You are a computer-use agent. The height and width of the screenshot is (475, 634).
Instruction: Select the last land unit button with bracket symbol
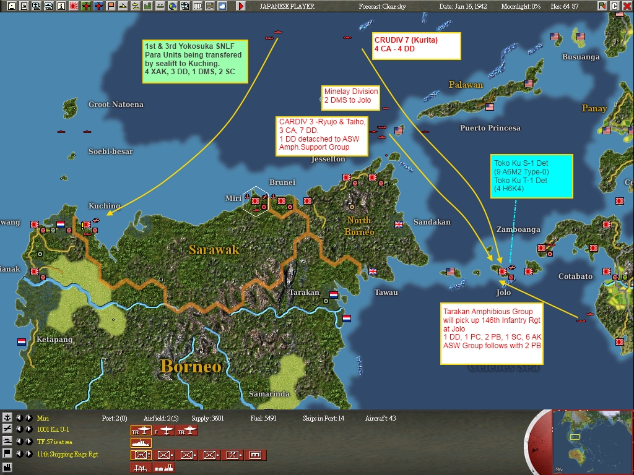256,455
